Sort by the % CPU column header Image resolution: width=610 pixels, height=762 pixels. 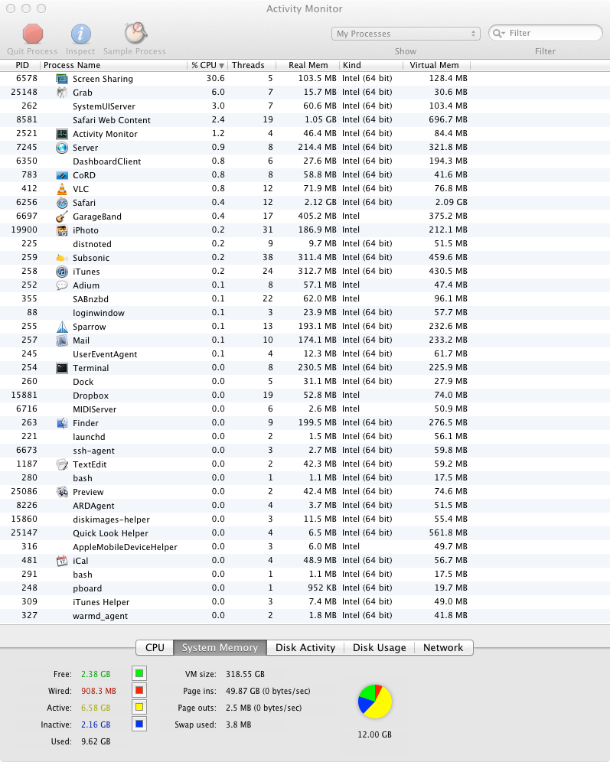[207, 65]
